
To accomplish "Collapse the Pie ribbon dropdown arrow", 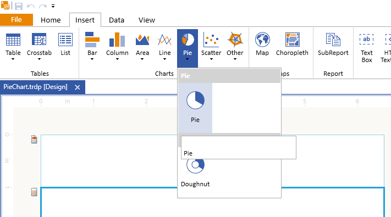I will [188, 59].
